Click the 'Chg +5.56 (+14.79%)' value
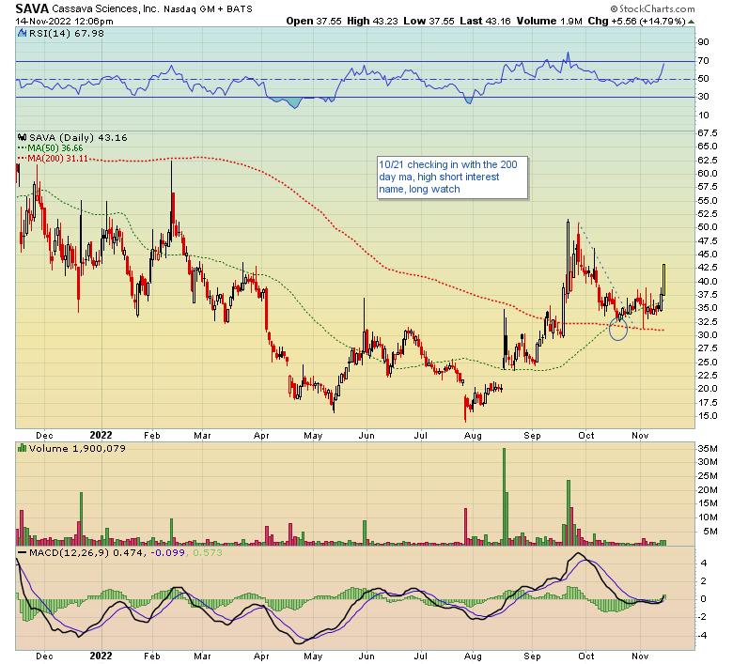Image resolution: width=733 pixels, height=664 pixels. pyautogui.click(x=637, y=21)
